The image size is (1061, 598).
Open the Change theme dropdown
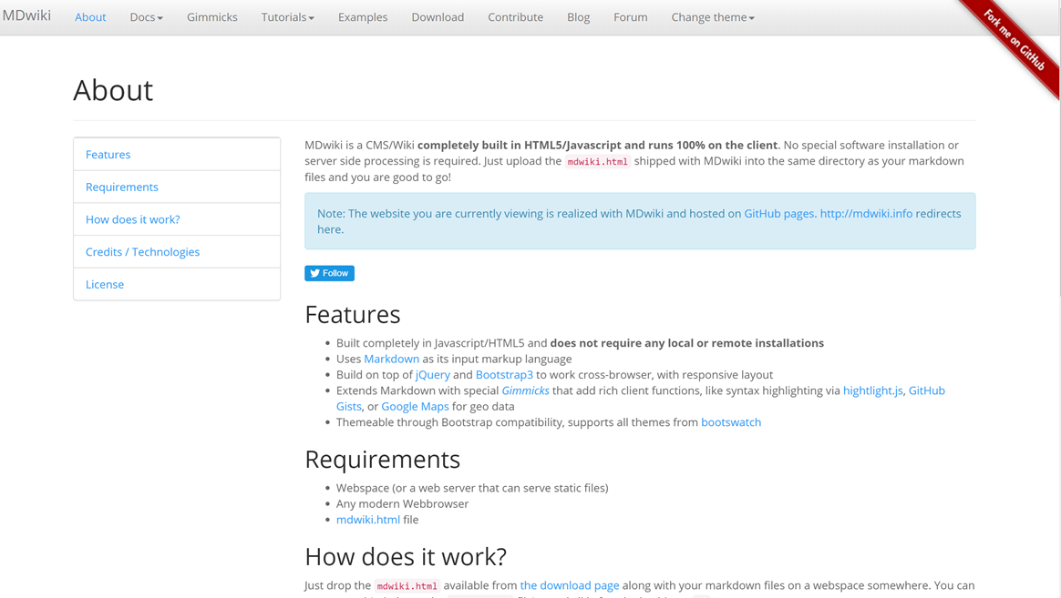coord(712,16)
